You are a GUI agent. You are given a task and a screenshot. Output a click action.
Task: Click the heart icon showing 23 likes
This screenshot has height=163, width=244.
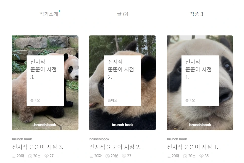[x=124, y=156]
